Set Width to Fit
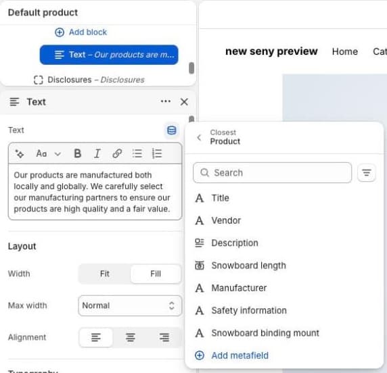 coord(105,274)
